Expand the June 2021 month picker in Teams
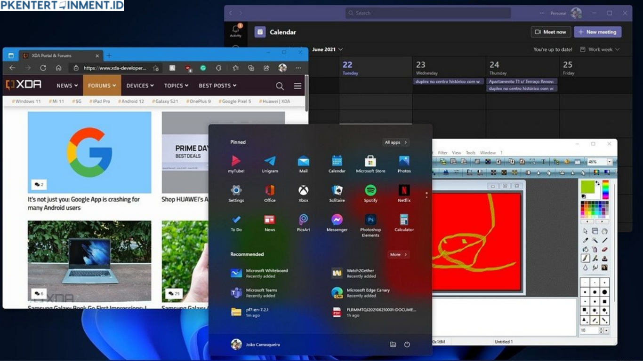643x361 pixels. (328, 49)
